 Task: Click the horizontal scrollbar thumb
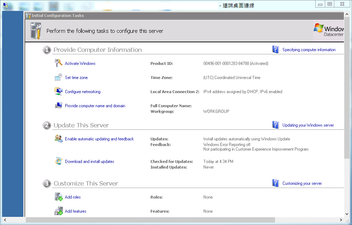(150, 220)
